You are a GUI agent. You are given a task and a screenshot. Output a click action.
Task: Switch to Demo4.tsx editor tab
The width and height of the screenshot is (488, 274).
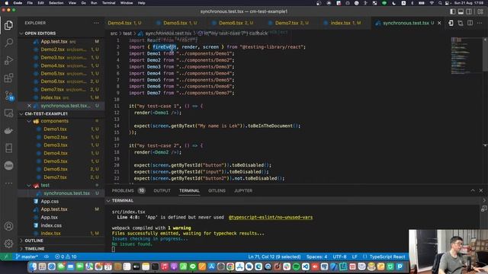pos(124,23)
